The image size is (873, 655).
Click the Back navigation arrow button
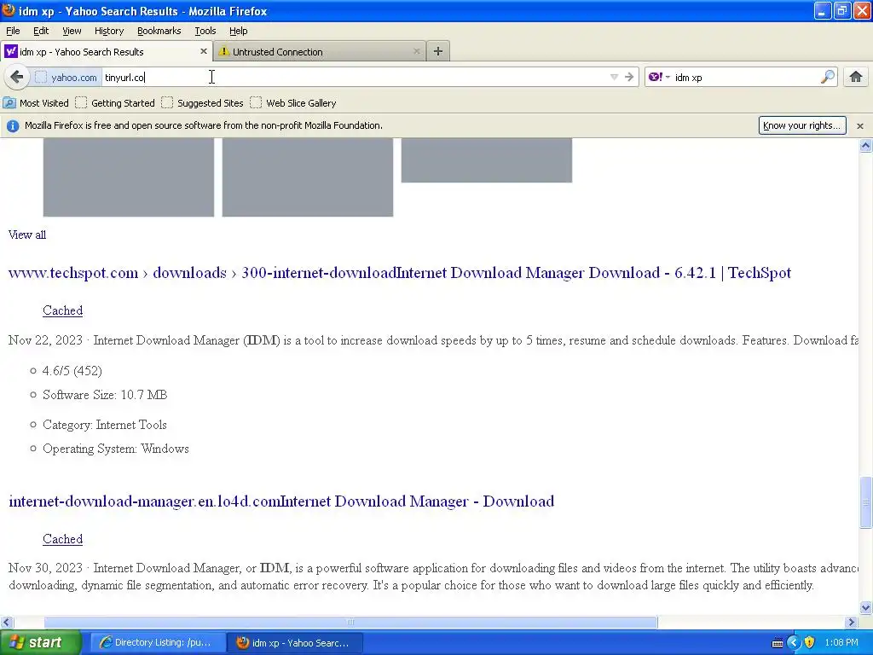click(x=17, y=77)
